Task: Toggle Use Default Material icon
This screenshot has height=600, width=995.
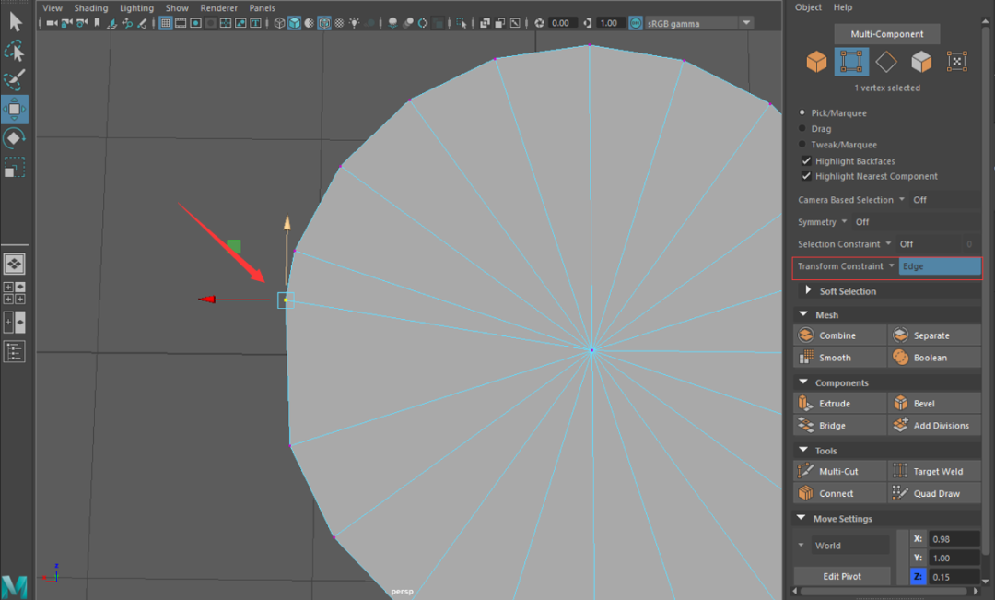Action: coord(309,23)
